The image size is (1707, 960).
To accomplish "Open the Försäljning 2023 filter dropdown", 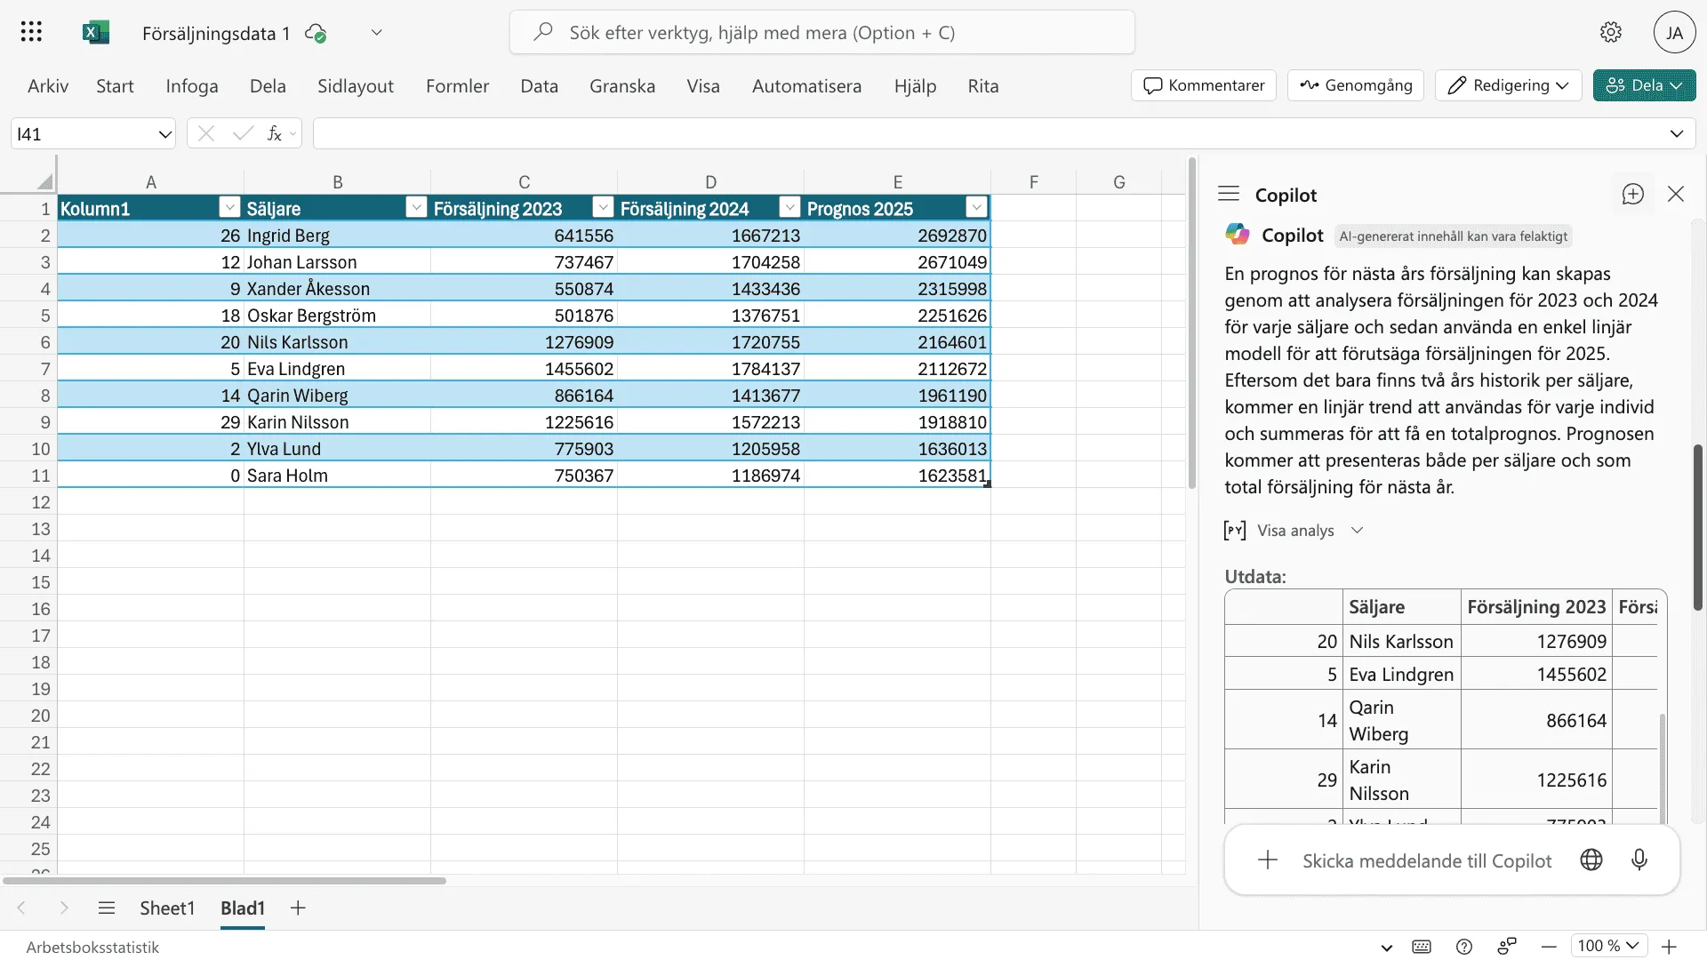I will (x=603, y=207).
